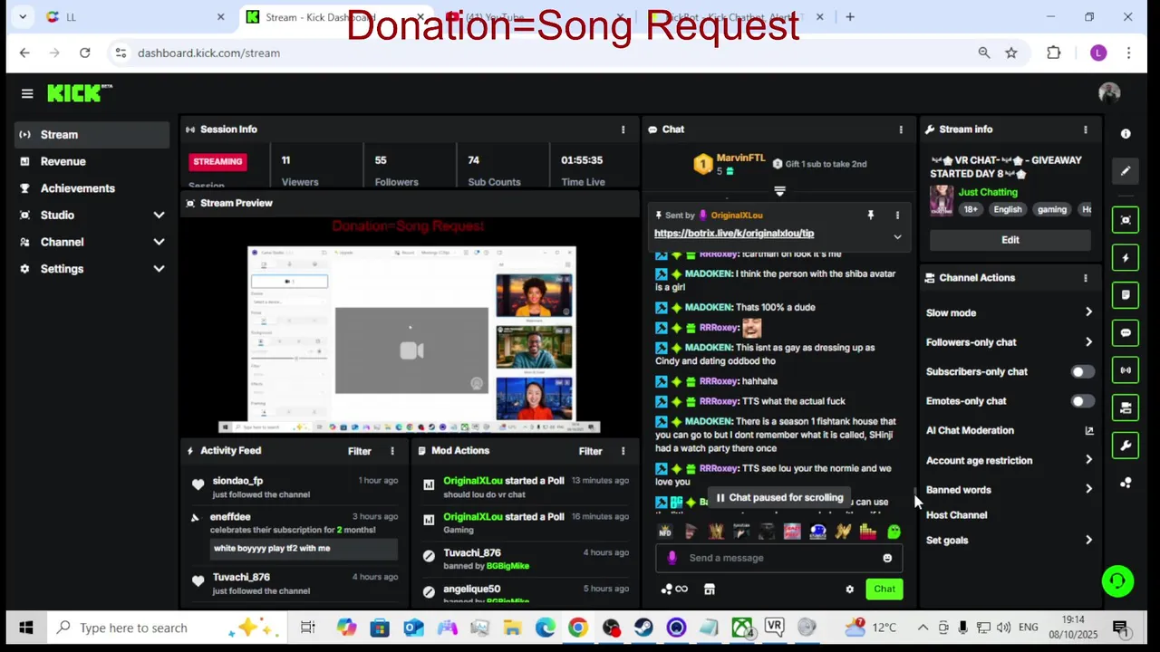Unpin the pinned chat message
The height and width of the screenshot is (652, 1160).
tap(871, 216)
